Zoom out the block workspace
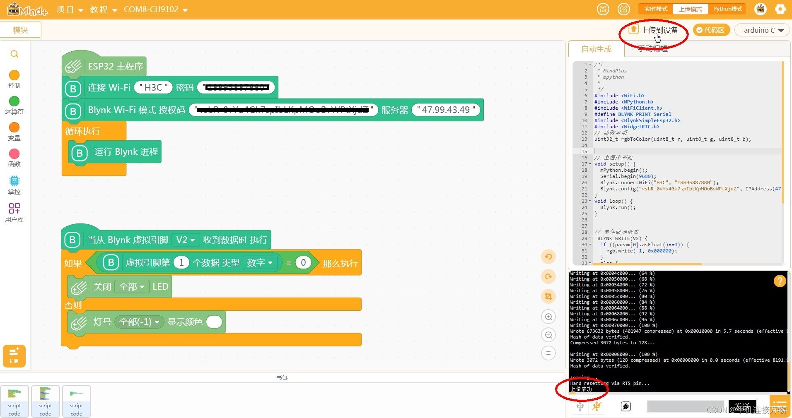The image size is (792, 418). point(548,335)
